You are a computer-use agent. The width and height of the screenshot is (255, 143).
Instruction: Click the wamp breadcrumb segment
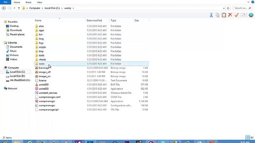(x=67, y=8)
